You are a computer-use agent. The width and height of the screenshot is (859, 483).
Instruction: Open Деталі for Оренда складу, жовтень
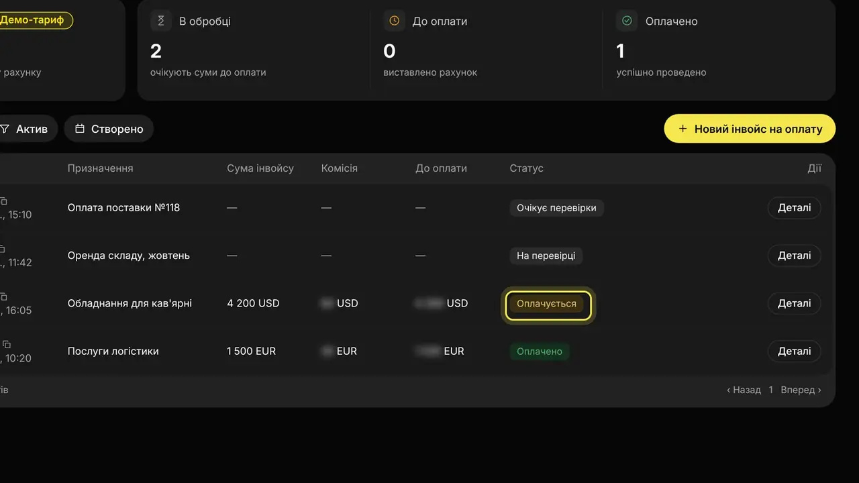[x=794, y=256]
